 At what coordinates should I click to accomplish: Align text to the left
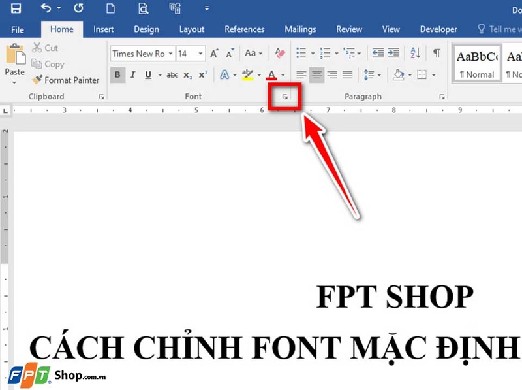(301, 74)
